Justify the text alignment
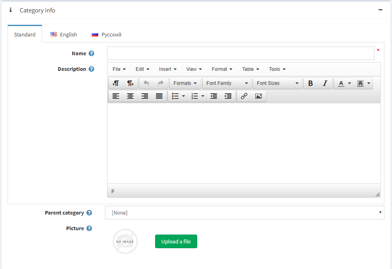The width and height of the screenshot is (392, 269). [159, 96]
